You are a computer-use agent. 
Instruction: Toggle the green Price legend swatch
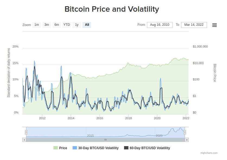[x=56, y=148]
